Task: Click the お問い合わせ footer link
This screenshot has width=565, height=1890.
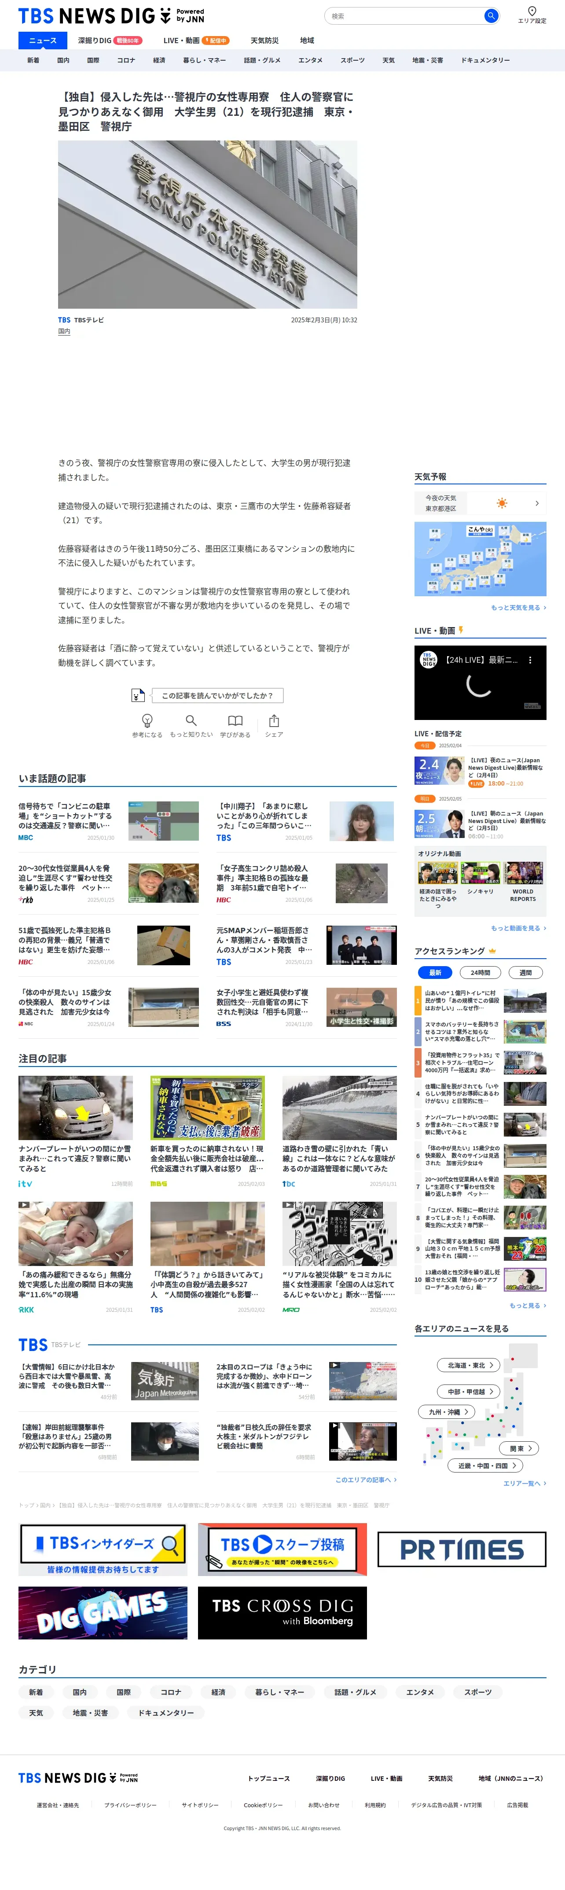Action: point(324,1805)
